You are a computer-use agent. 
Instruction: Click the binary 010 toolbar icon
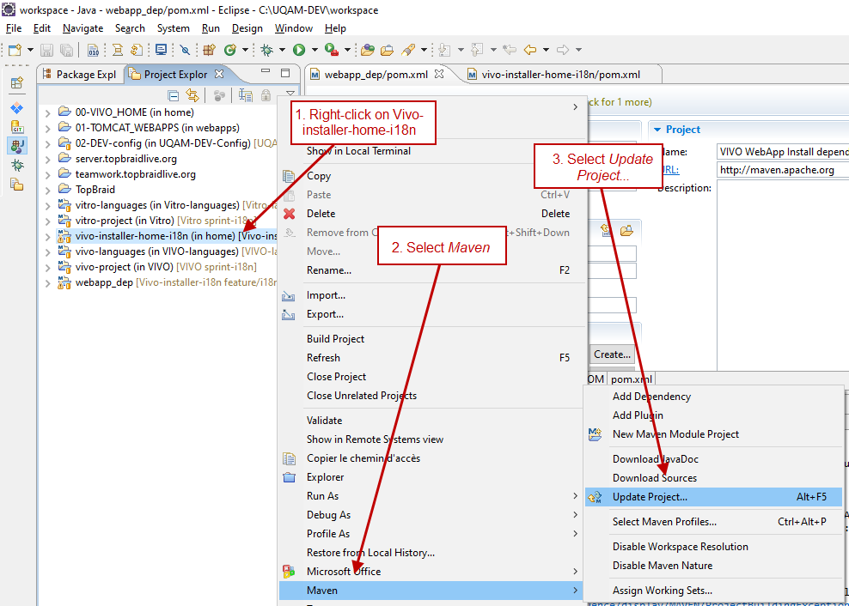tap(93, 50)
